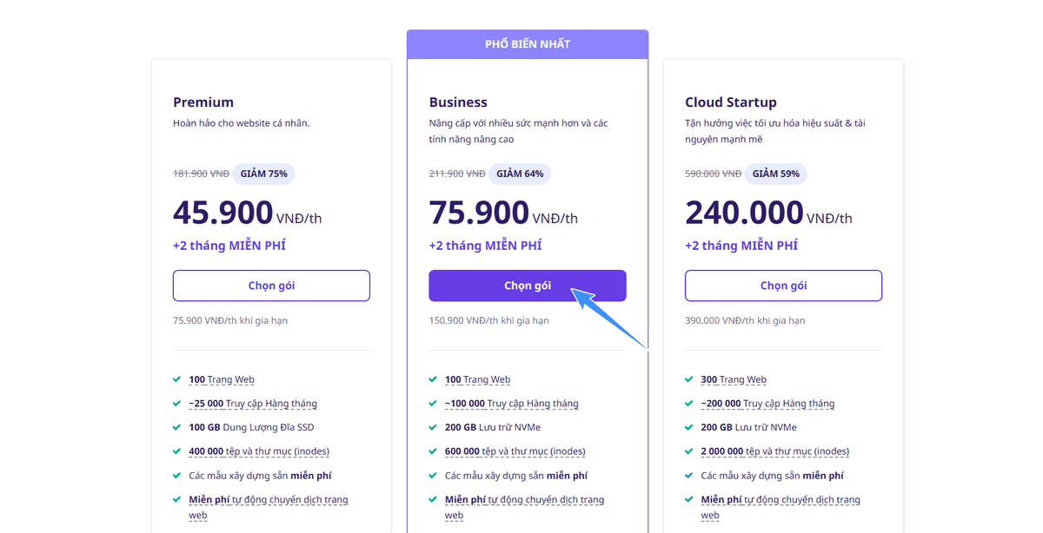Open Cloud Startup's "Miễn phí tự động chuyển dịch" link

tap(781, 500)
